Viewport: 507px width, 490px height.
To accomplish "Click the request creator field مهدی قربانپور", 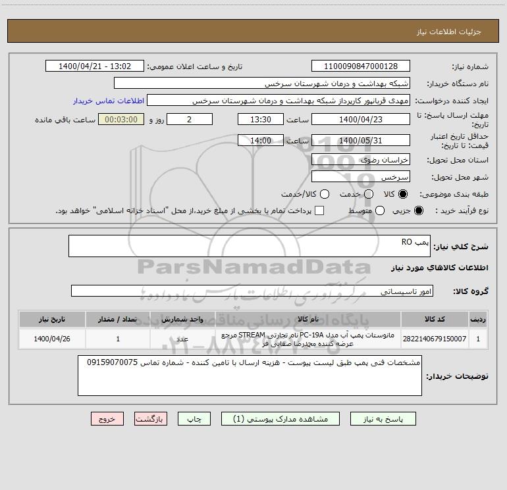I will 279,100.
